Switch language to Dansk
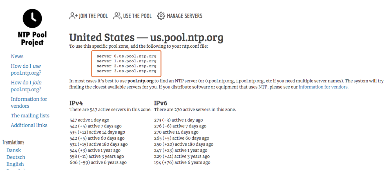 (14, 150)
